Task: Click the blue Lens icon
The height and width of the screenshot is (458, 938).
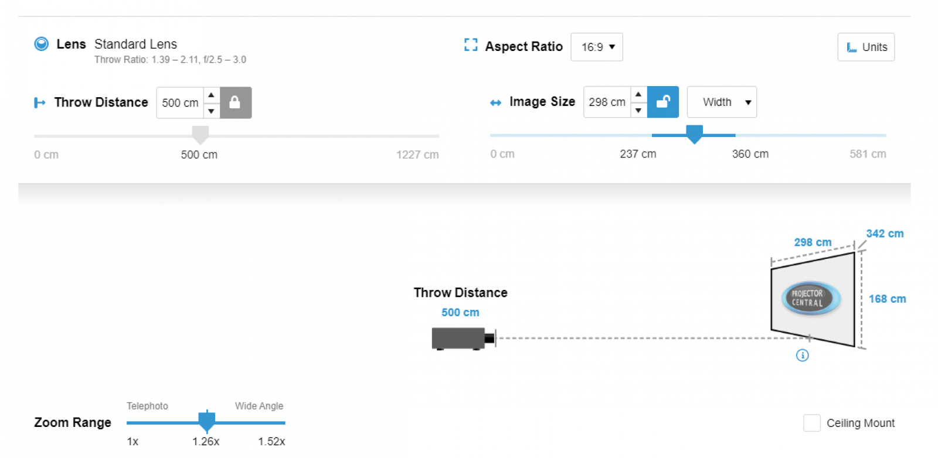Action: point(42,44)
